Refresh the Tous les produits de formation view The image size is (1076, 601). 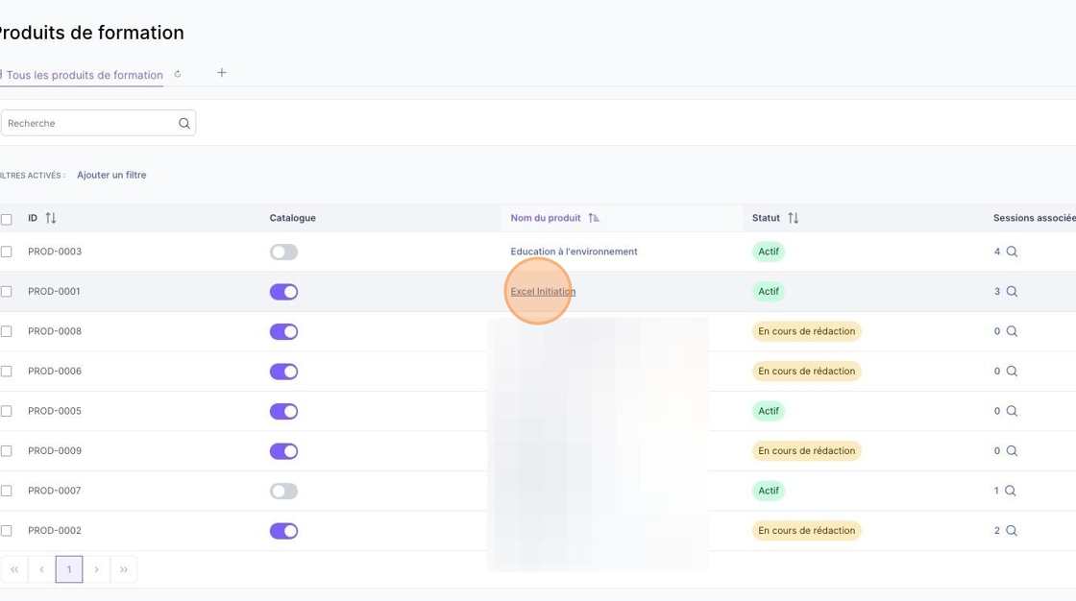(x=178, y=74)
